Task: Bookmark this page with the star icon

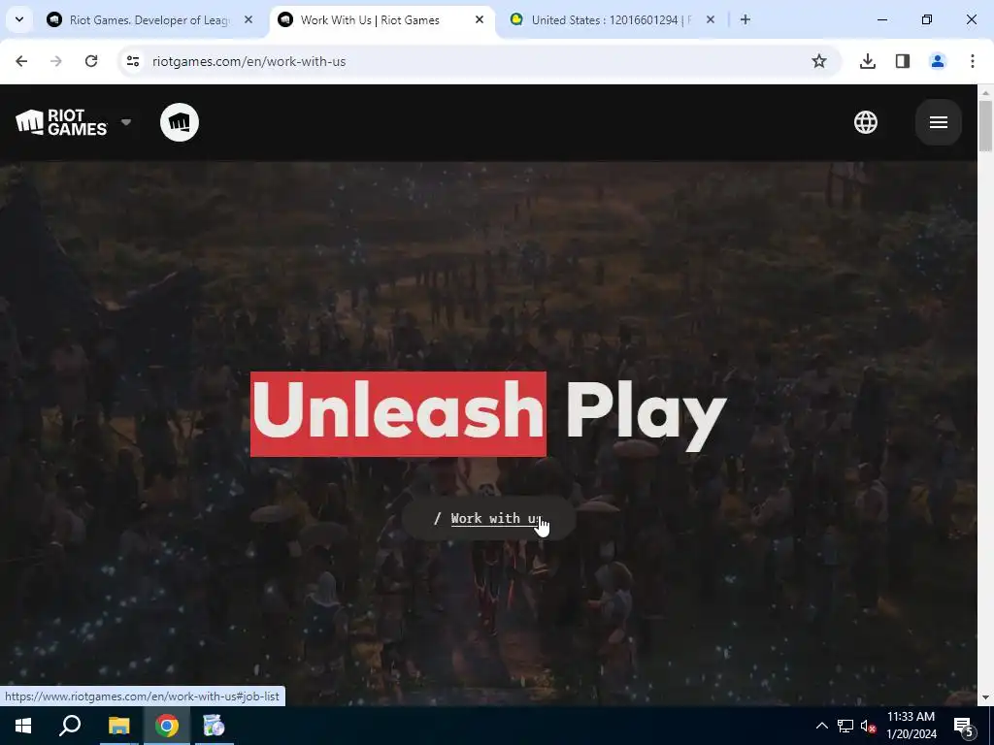Action: click(819, 61)
